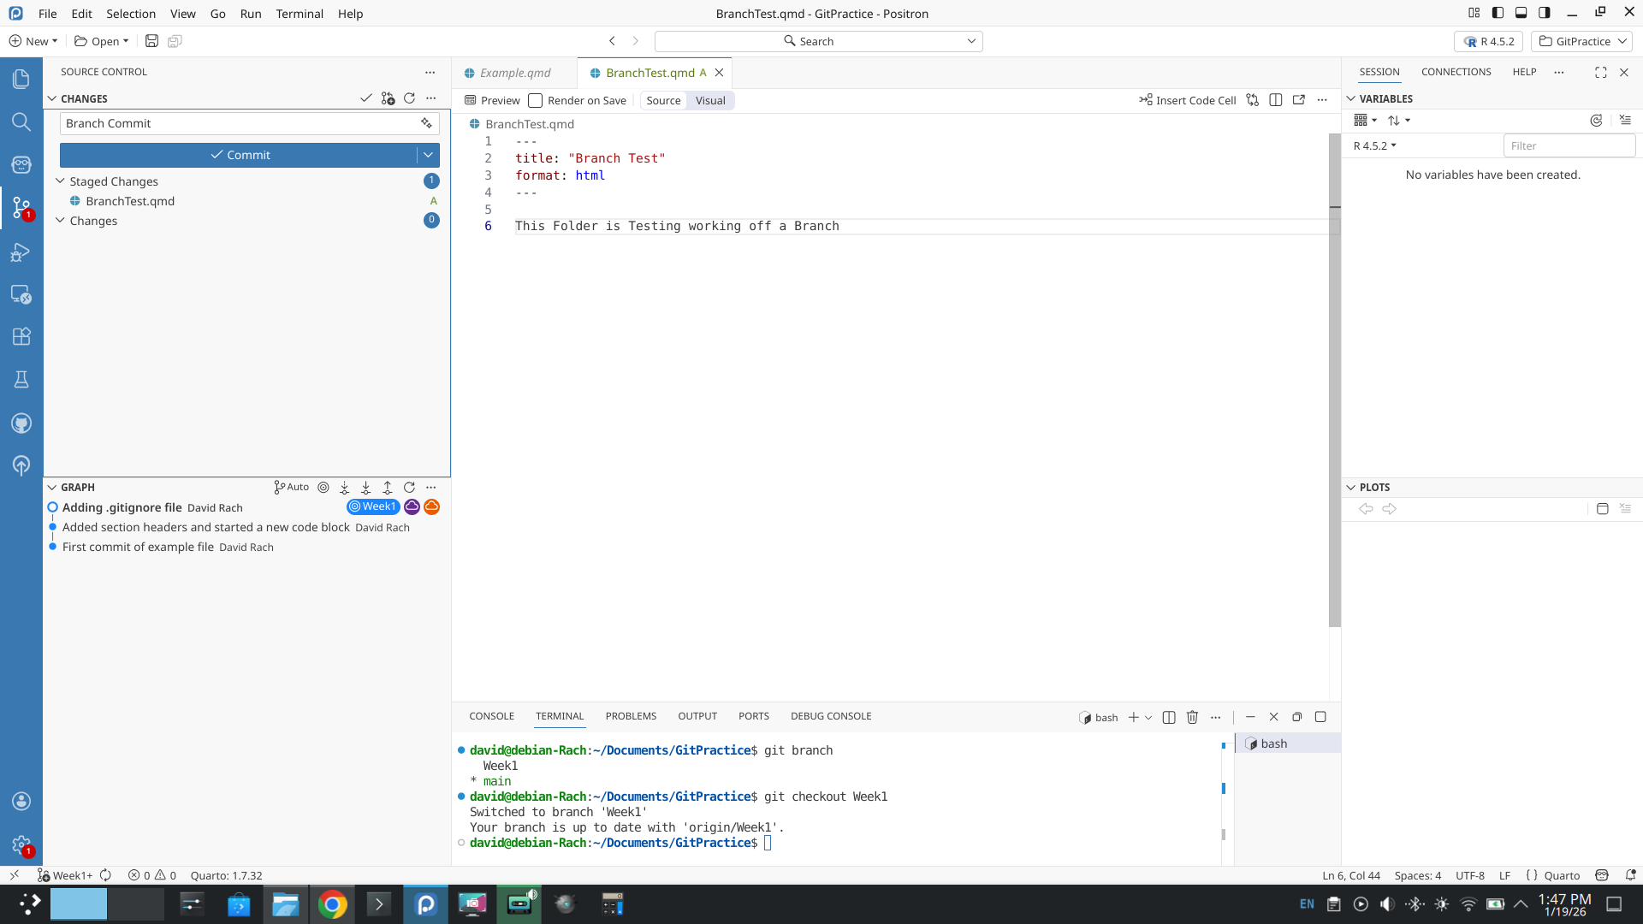Split the terminal panel
Viewport: 1643px width, 924px height.
[x=1169, y=717]
